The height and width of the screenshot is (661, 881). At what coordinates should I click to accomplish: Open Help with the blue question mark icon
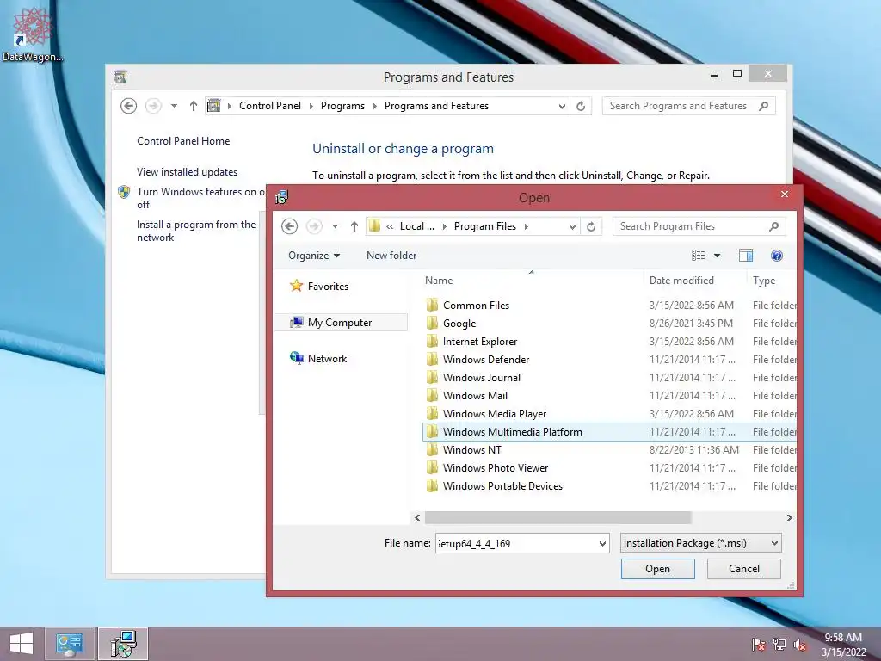777,256
